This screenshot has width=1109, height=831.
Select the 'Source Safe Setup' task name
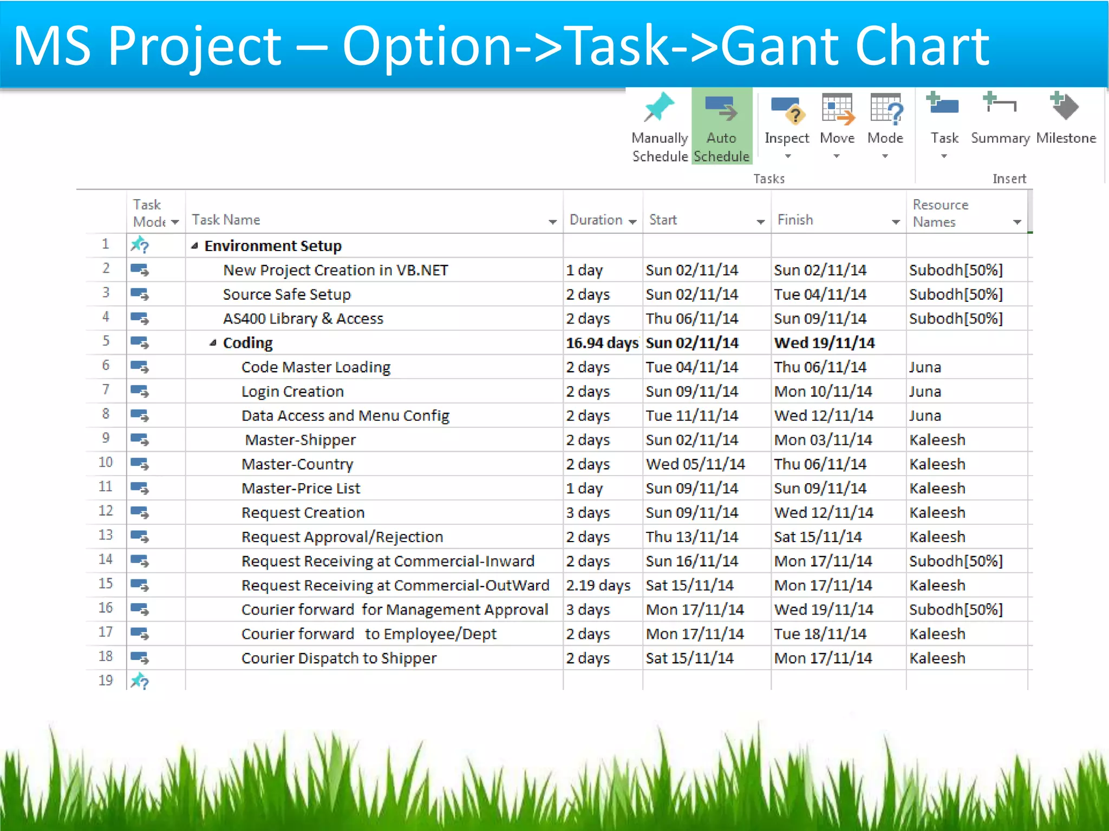click(x=287, y=294)
